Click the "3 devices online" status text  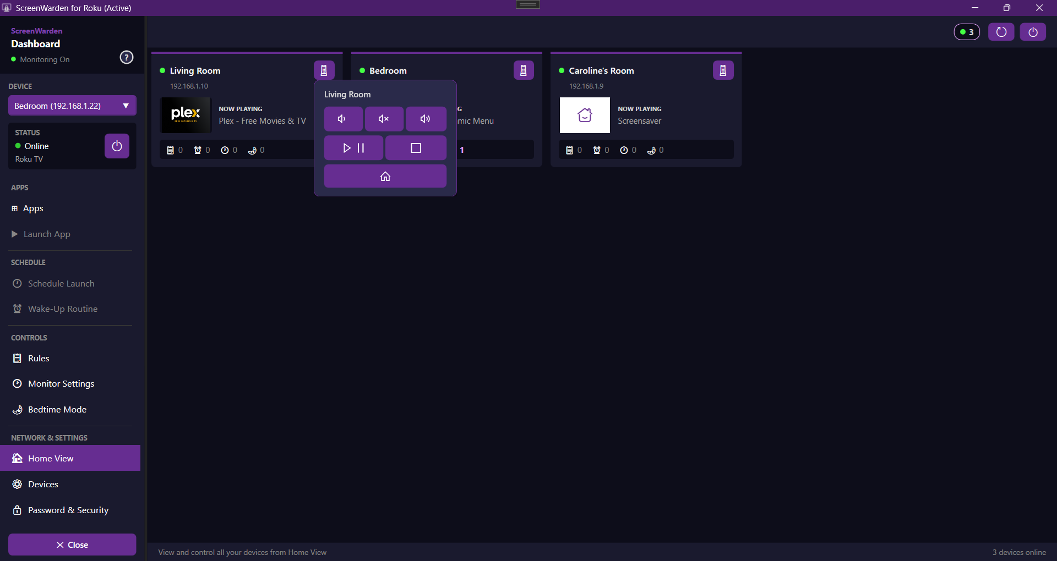point(1019,552)
